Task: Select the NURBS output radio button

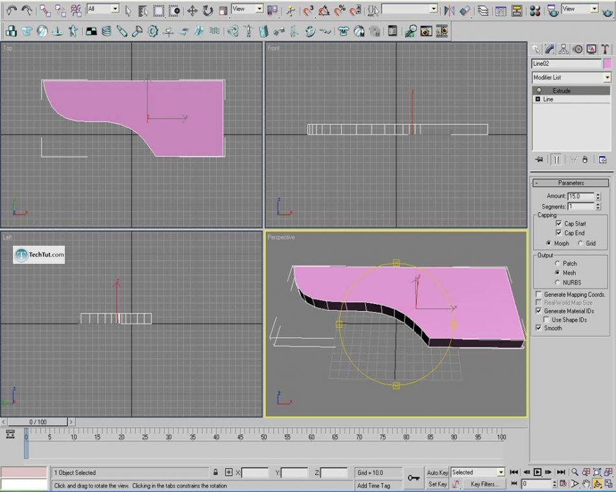Action: 557,283
